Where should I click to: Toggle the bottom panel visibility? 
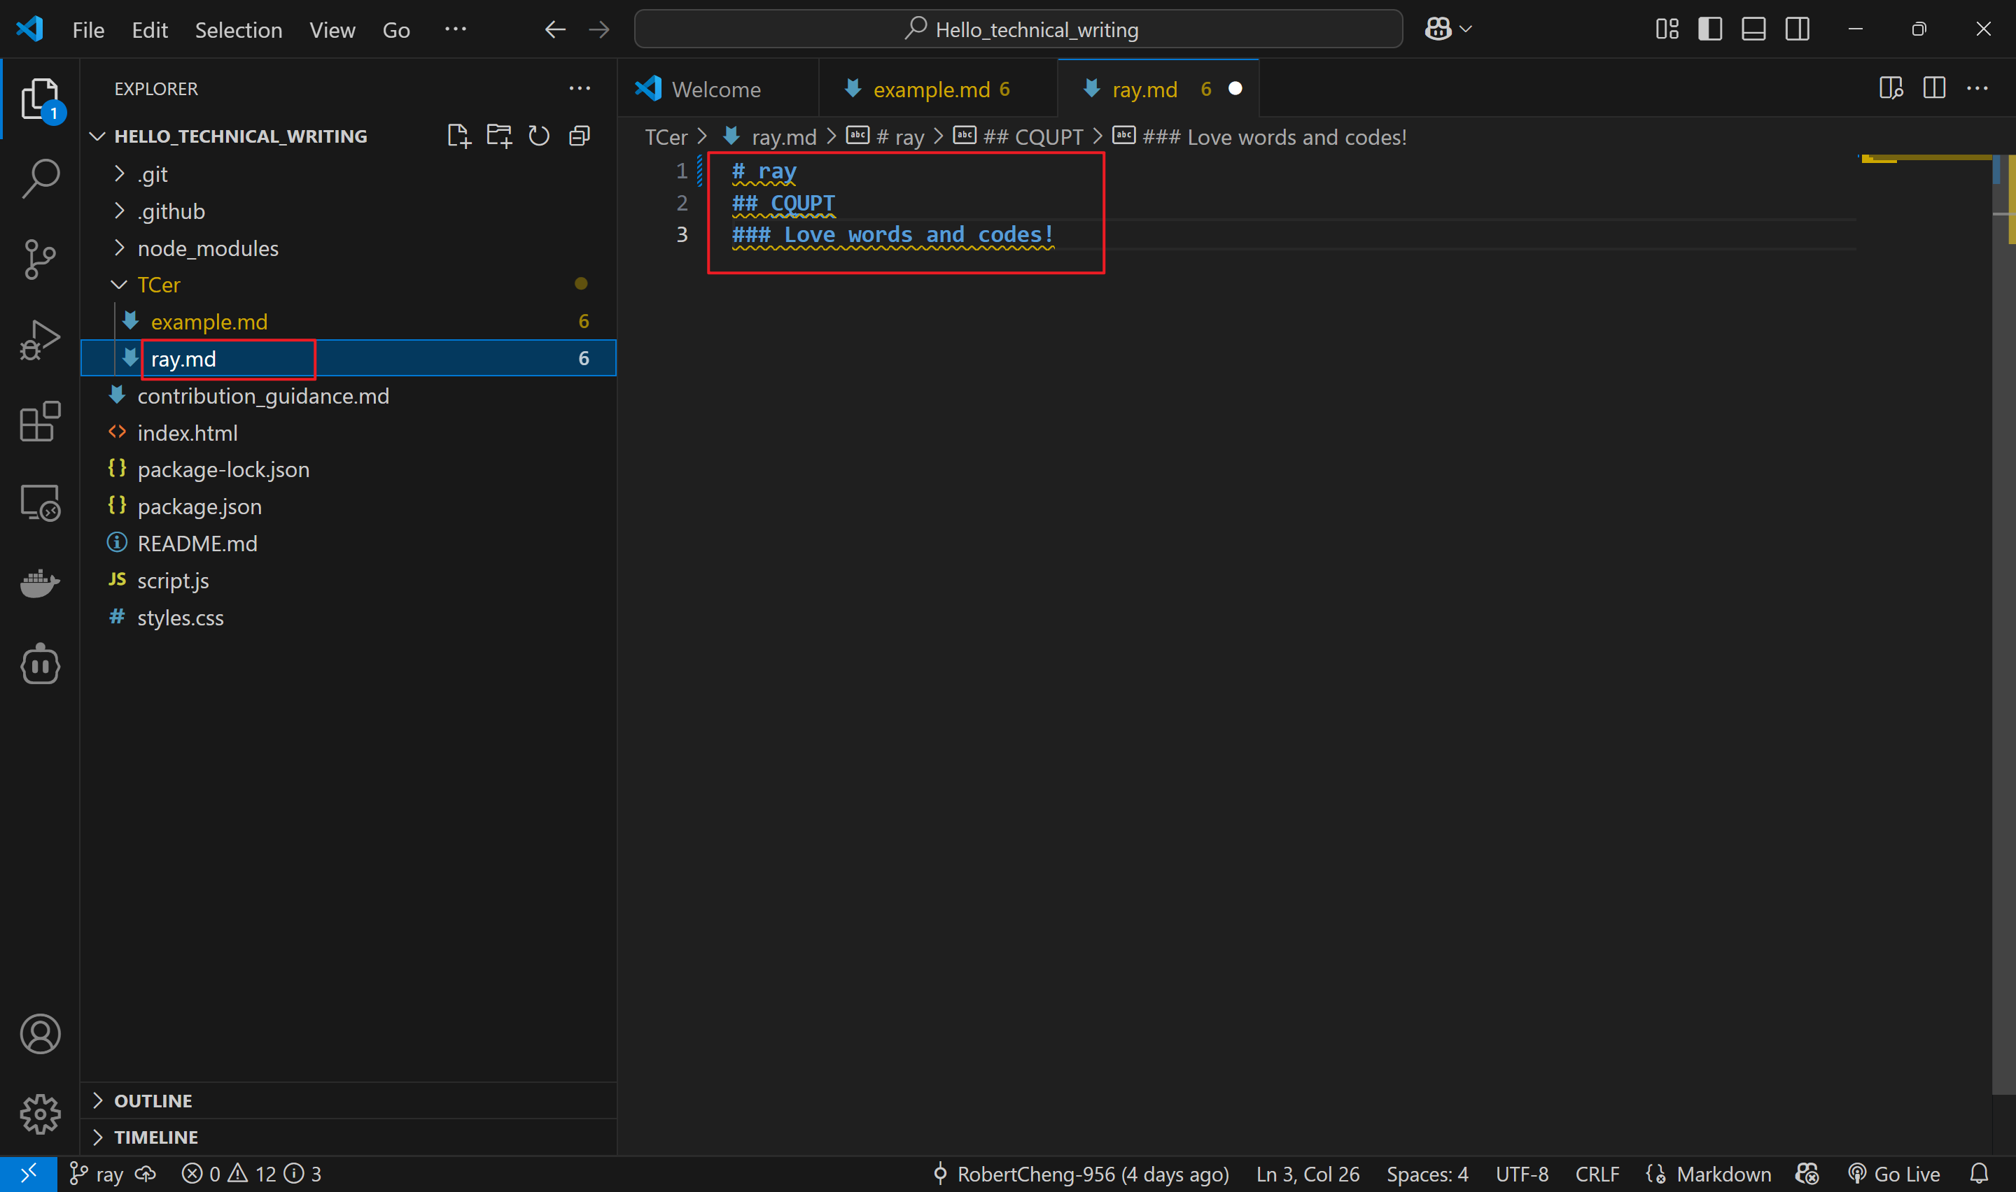click(1753, 29)
